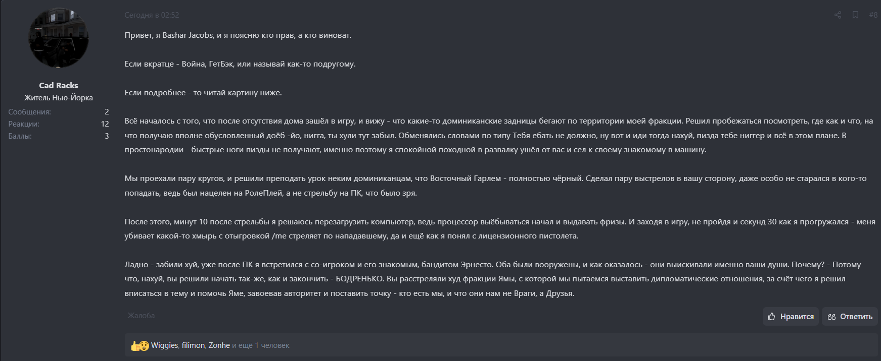Click the like thumb icon next to Нравится
Viewport: 881px width, 361px height.
click(771, 316)
